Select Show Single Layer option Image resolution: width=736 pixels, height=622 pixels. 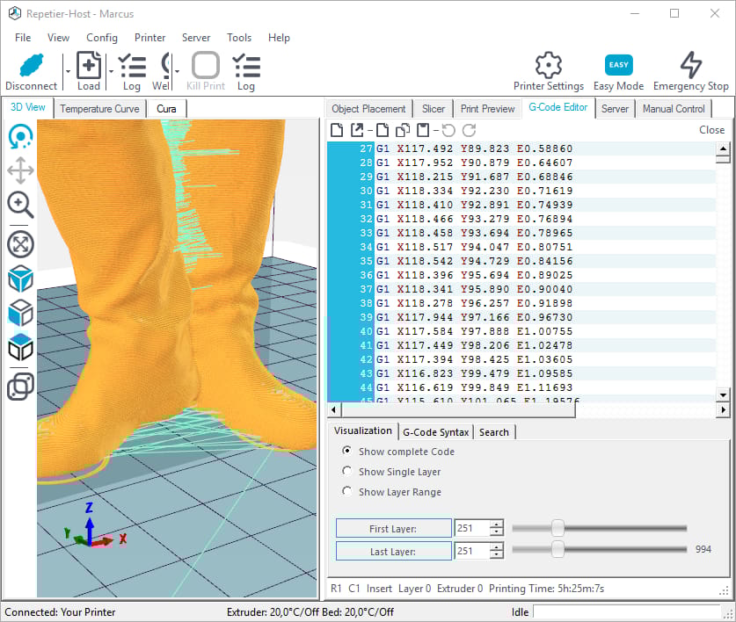tap(347, 472)
